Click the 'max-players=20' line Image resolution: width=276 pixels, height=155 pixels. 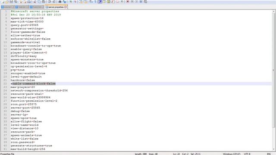pos(23,87)
